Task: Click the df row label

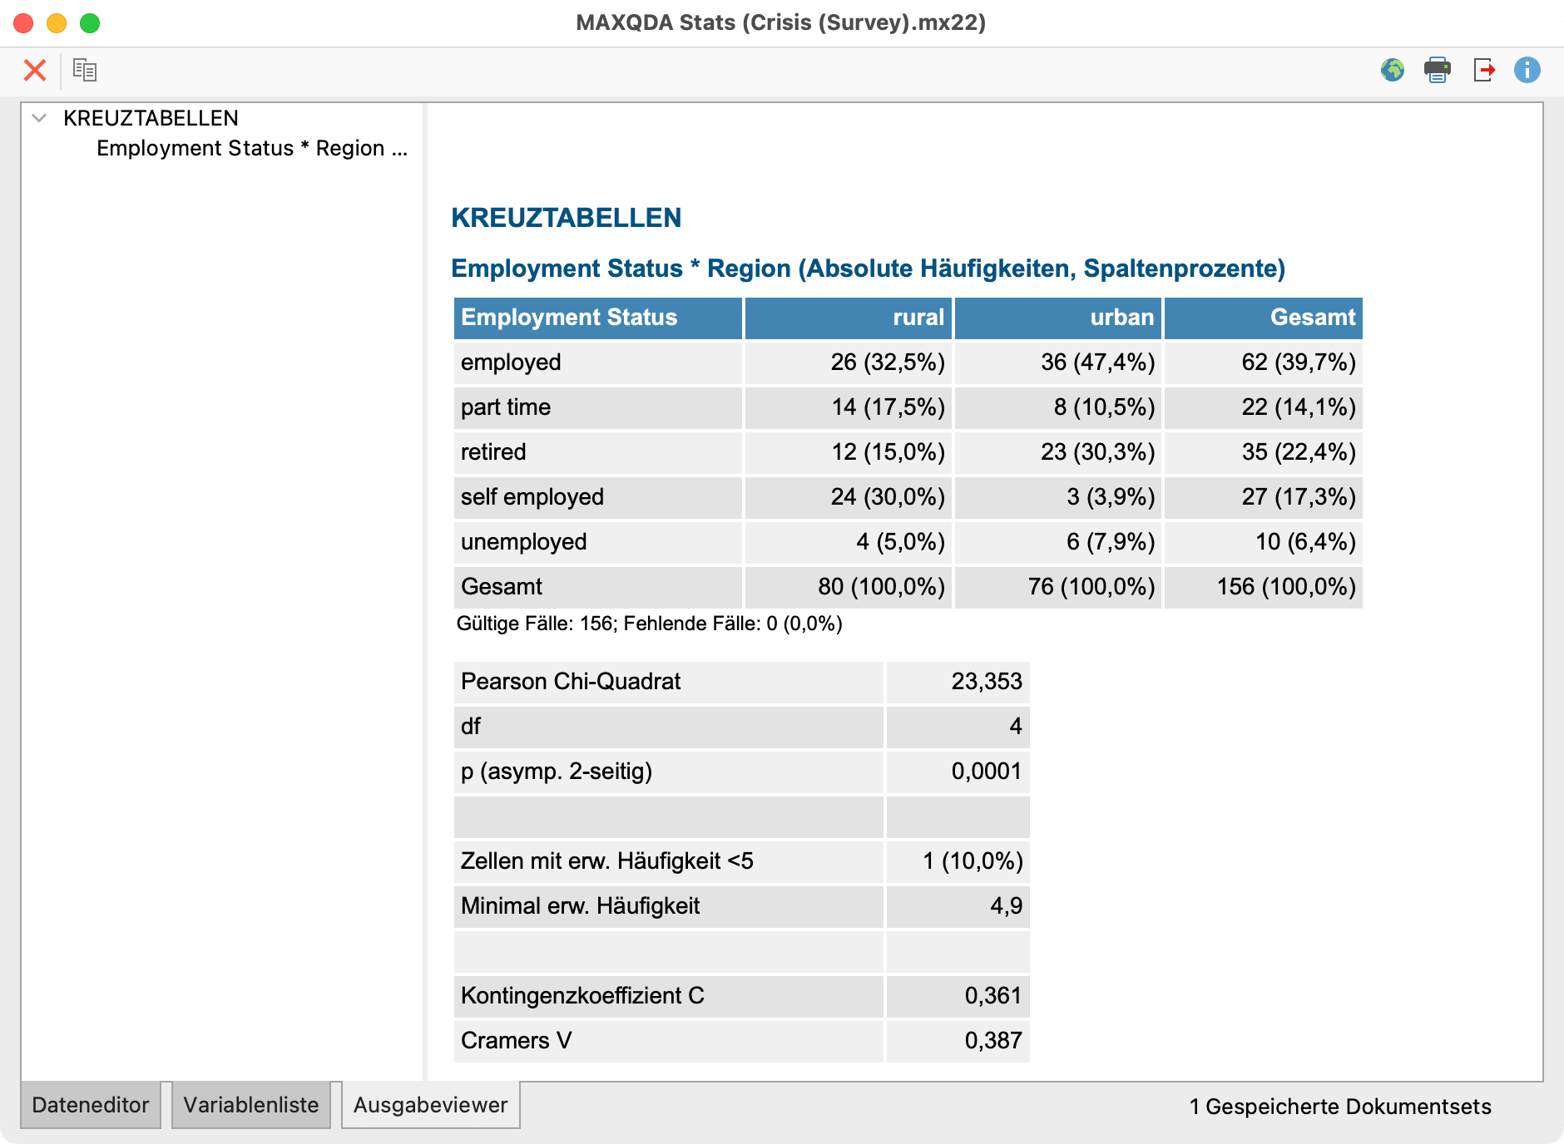Action: [668, 727]
